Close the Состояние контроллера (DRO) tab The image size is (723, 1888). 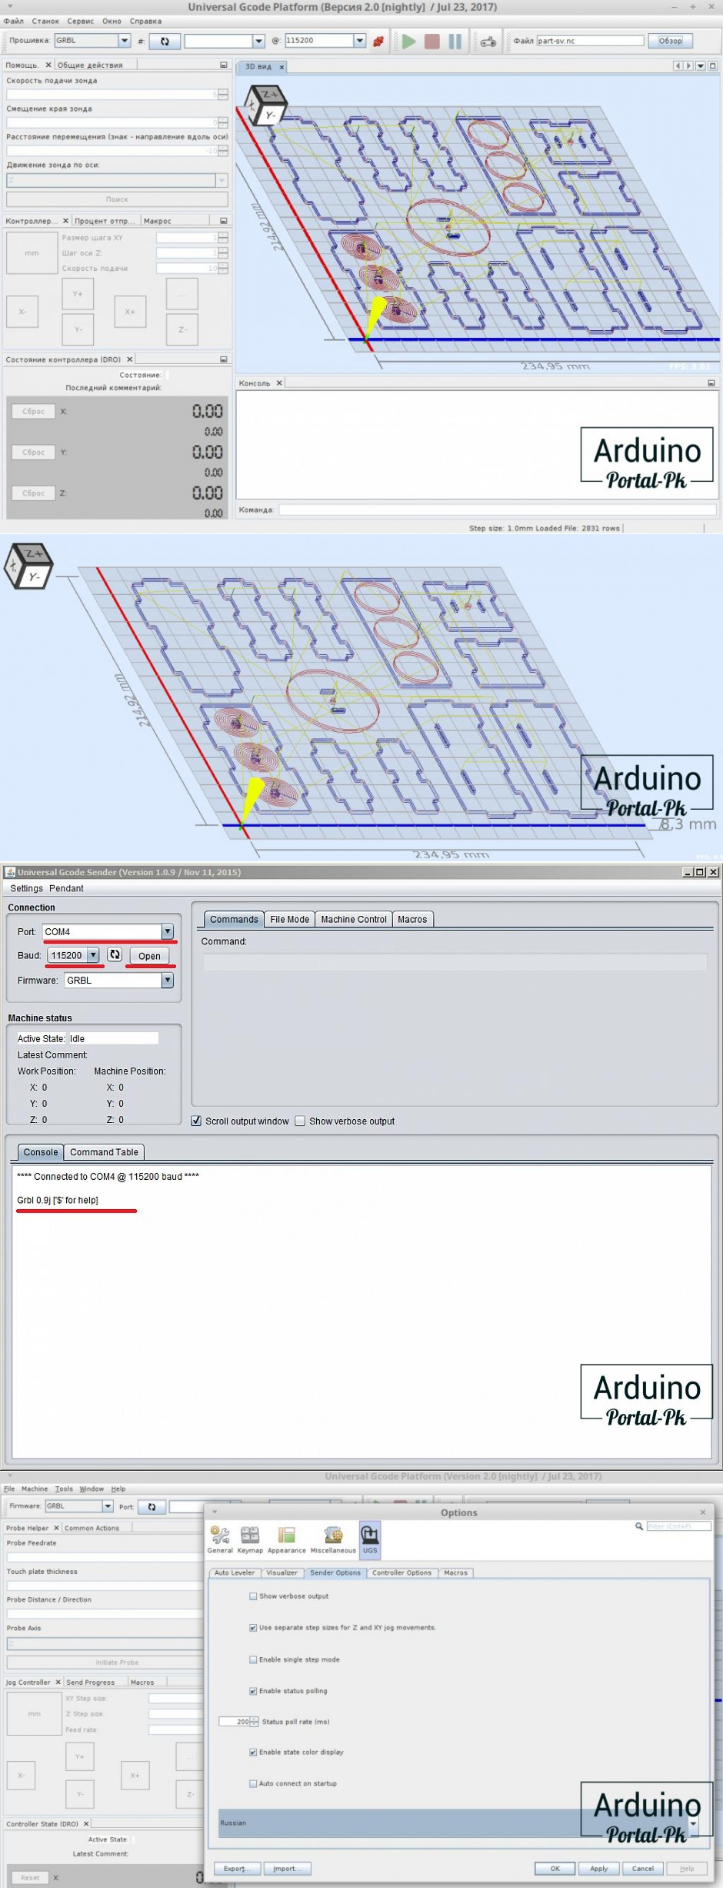(129, 359)
